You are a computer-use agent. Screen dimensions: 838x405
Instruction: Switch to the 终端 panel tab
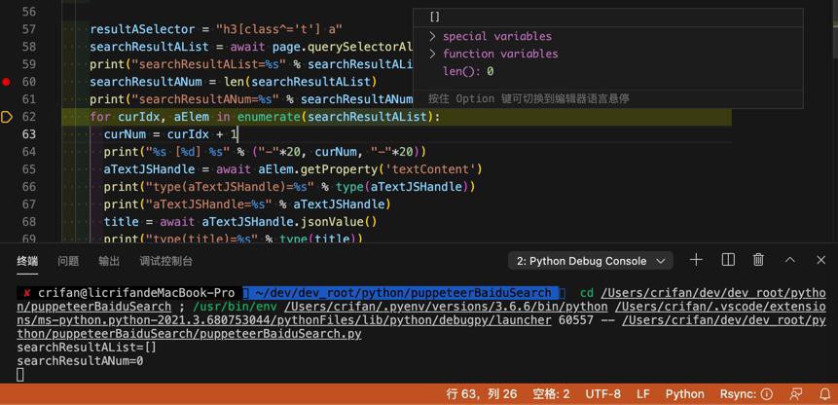pyautogui.click(x=27, y=261)
